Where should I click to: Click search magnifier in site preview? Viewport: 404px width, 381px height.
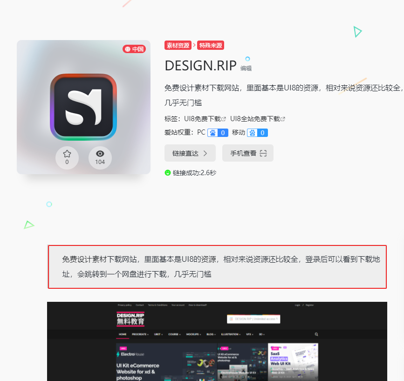[316, 334]
